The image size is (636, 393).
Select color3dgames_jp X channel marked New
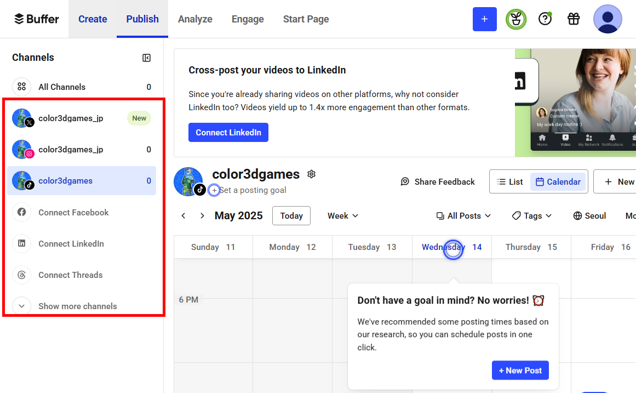point(82,118)
